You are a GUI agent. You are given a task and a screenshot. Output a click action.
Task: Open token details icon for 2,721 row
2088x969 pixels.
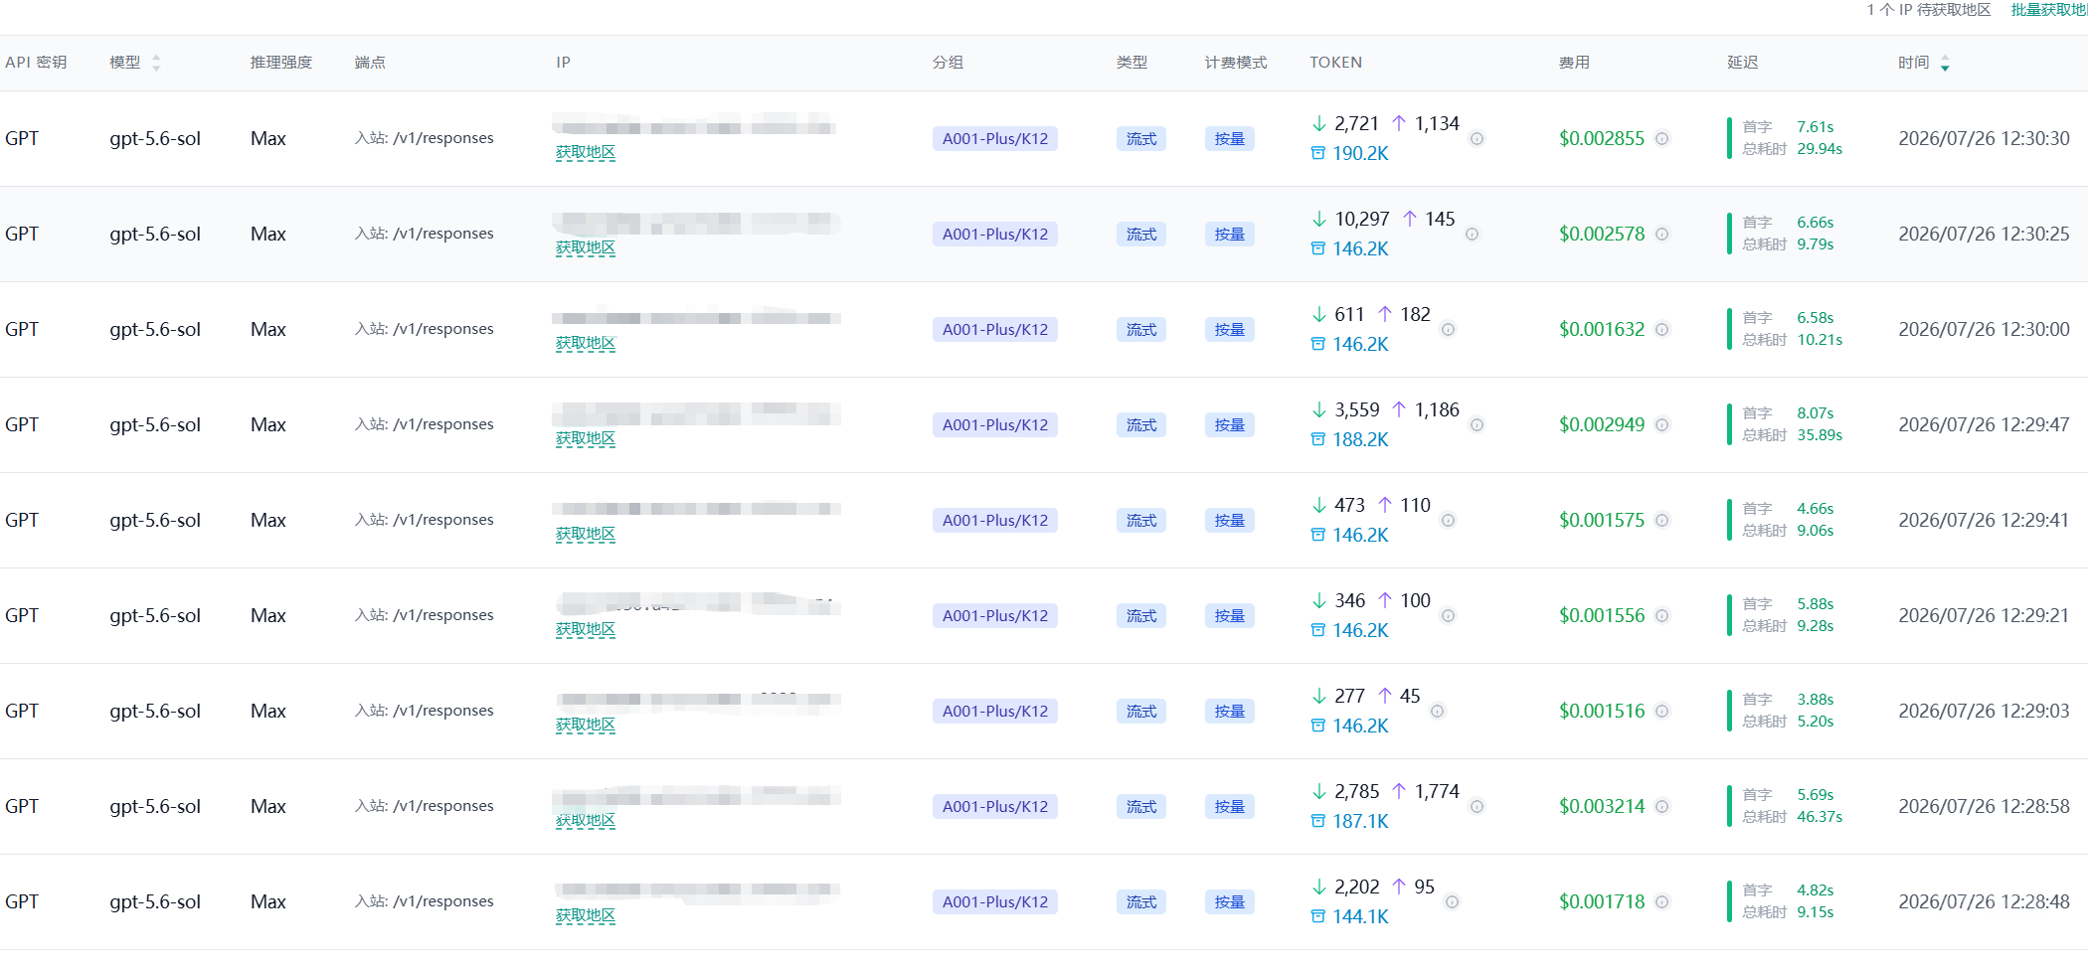point(1477,139)
